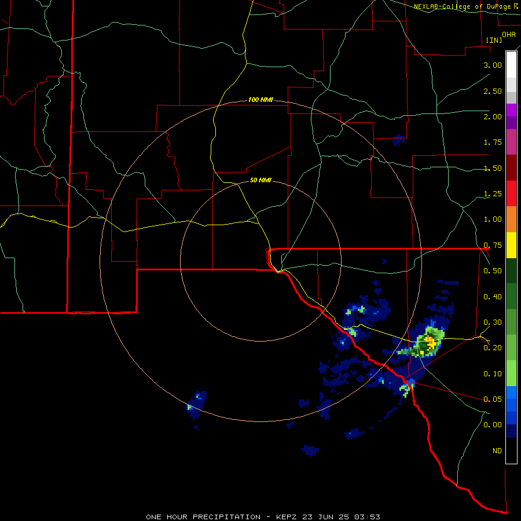The width and height of the screenshot is (521, 521).
Task: Pick the dark maroon swatch in the scale
Action: 511,167
